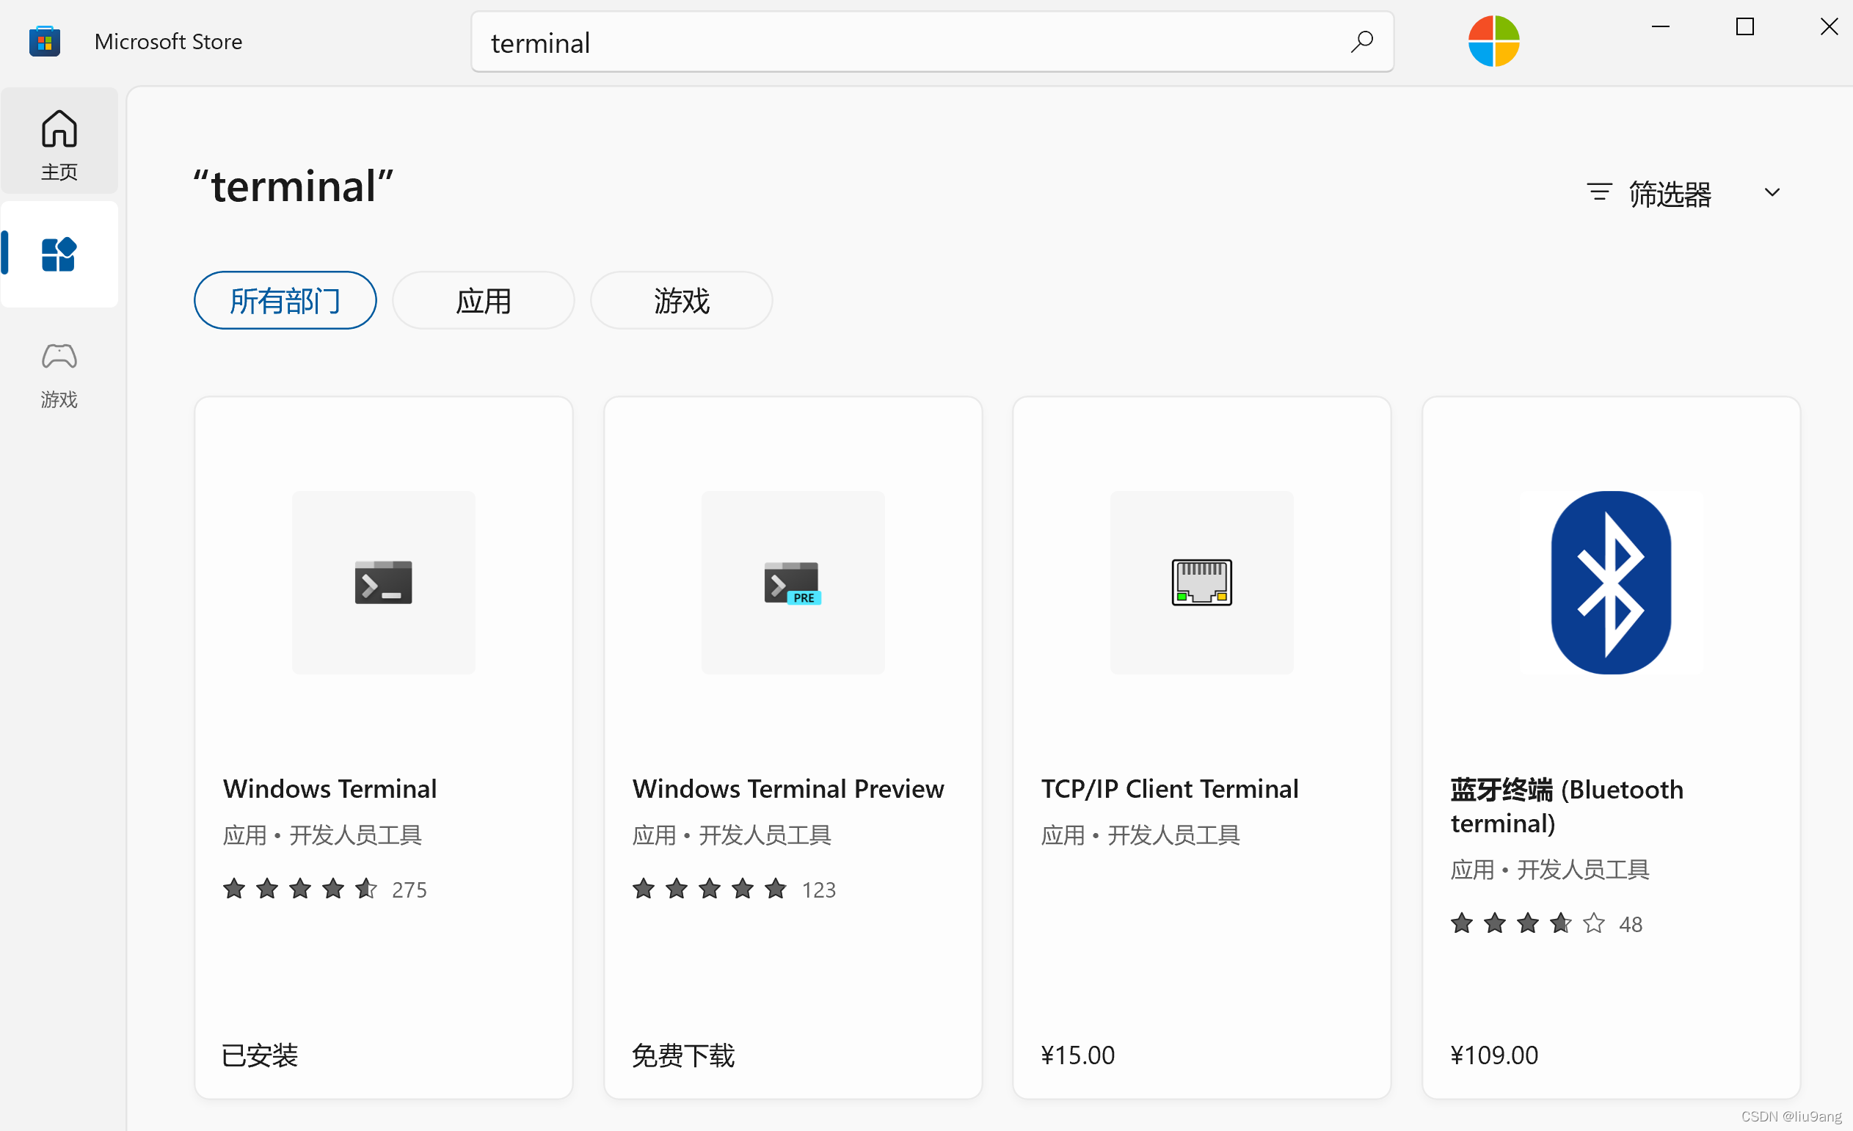Open the colorful user profile avatar
The image size is (1853, 1131).
1493,41
